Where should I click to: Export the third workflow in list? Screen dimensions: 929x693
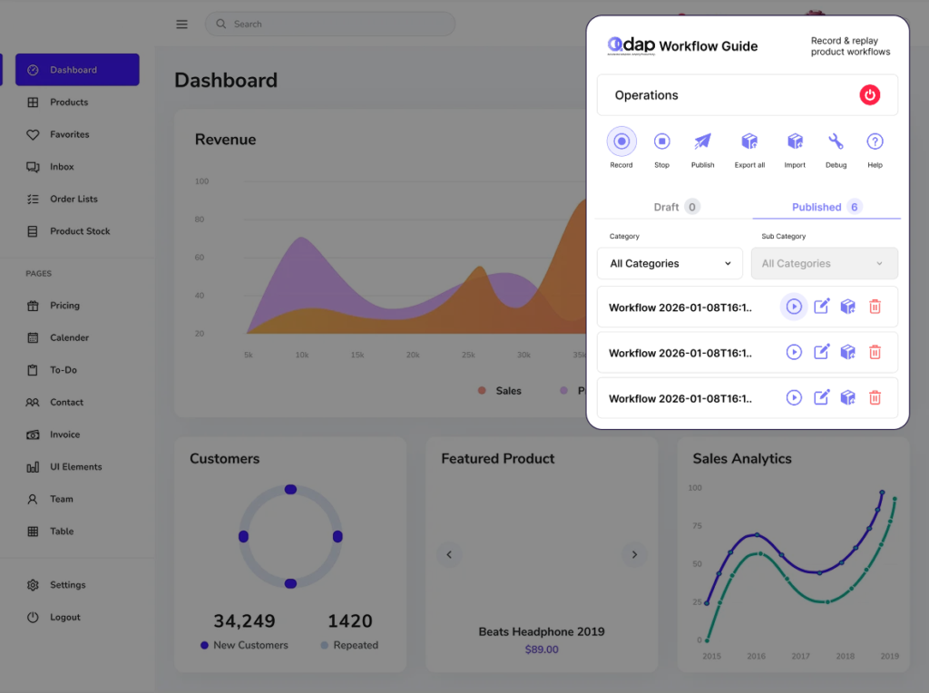click(847, 397)
